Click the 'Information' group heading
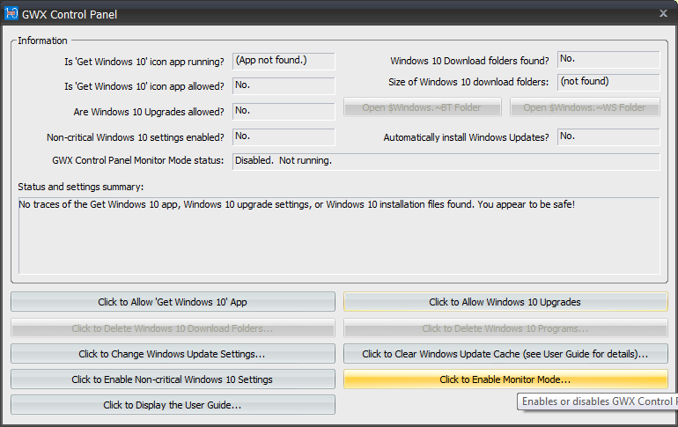Viewport: 678px width, 427px height. 42,40
